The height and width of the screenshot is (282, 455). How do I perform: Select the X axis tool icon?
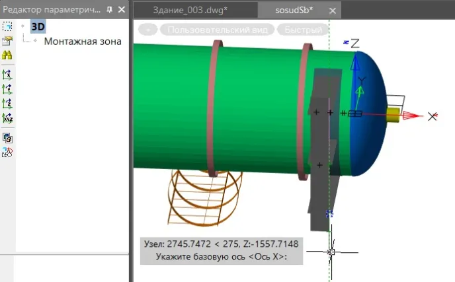point(7,75)
